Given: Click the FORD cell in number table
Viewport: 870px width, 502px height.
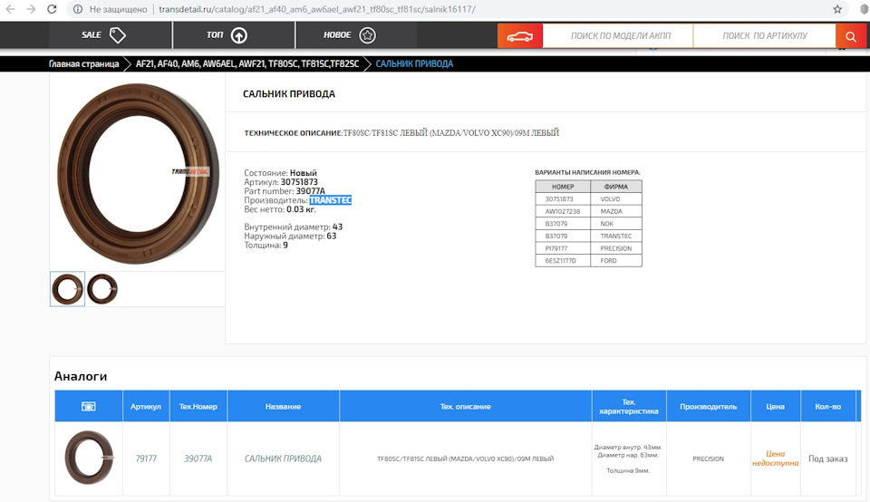Looking at the screenshot, I should 616,261.
